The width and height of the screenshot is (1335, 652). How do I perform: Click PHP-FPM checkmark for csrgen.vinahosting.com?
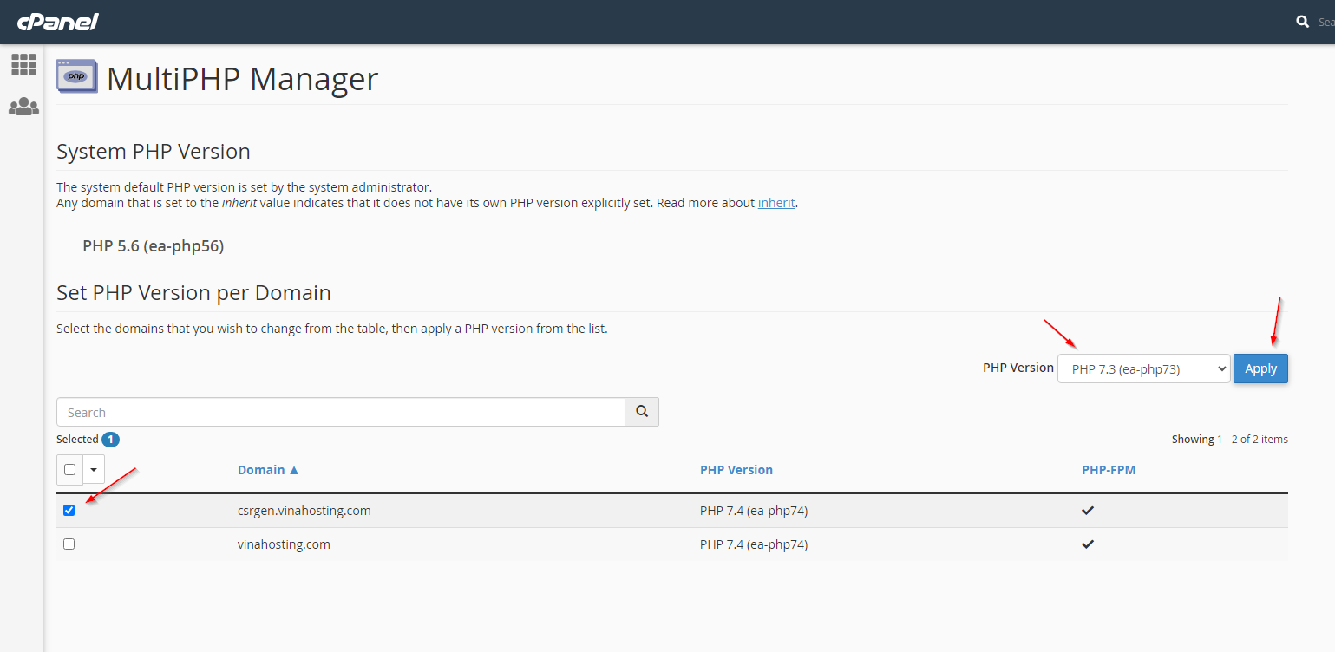coord(1088,511)
